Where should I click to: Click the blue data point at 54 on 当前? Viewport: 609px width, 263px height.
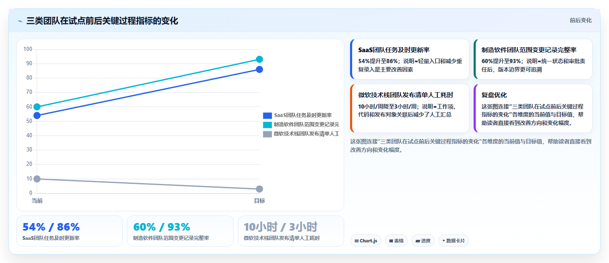click(37, 115)
